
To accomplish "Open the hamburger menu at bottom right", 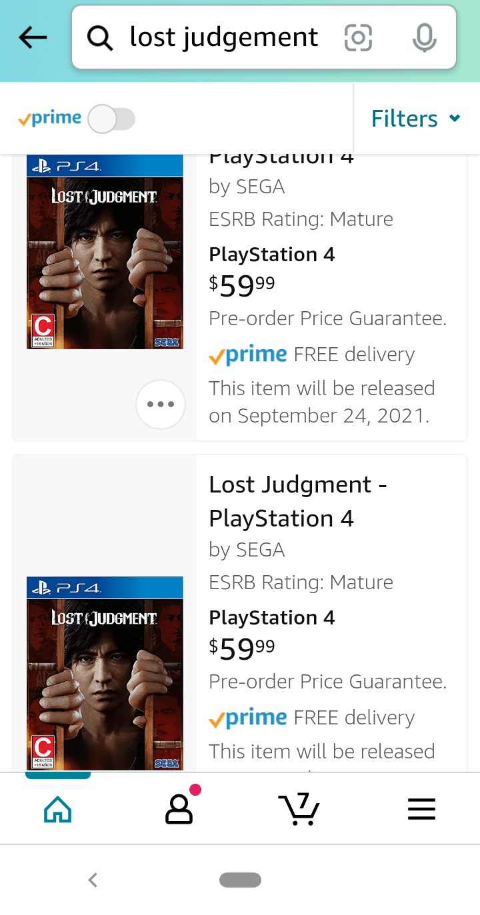I will click(x=421, y=808).
